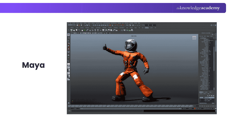This screenshot has height=121, width=229.
Task: Toggle the red Auto Keyframe button
Action: pos(195,108)
